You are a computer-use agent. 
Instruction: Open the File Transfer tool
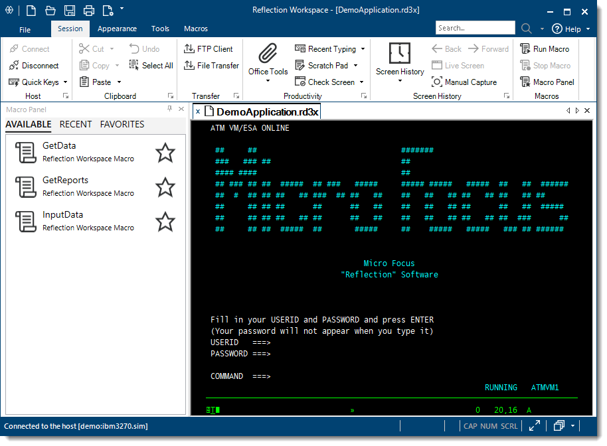pos(188,66)
